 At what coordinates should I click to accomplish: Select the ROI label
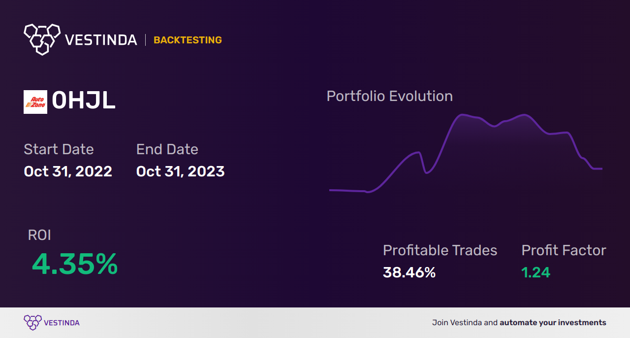[39, 235]
